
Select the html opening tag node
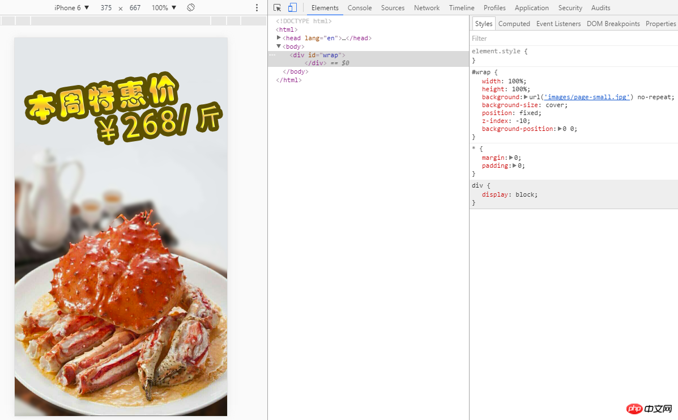coord(287,29)
